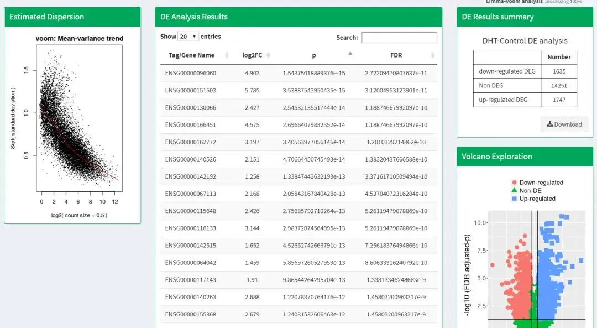
Task: Focus the table Search input box
Action: pos(399,38)
